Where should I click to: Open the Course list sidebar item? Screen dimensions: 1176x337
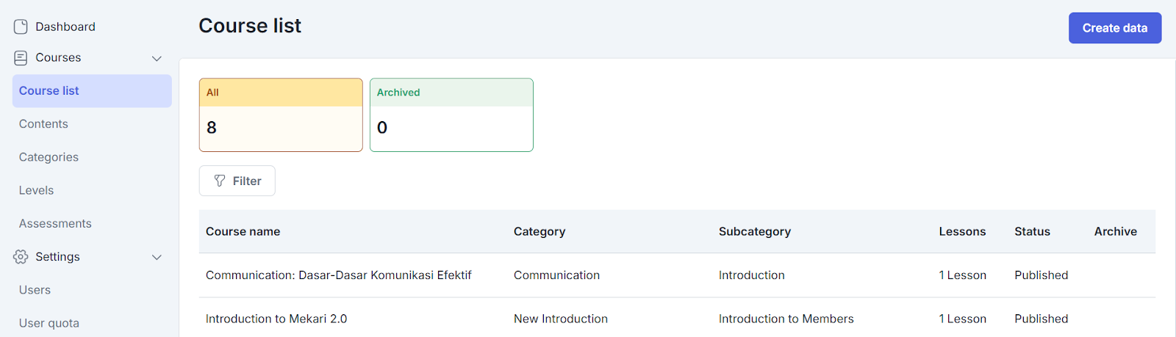tap(49, 91)
